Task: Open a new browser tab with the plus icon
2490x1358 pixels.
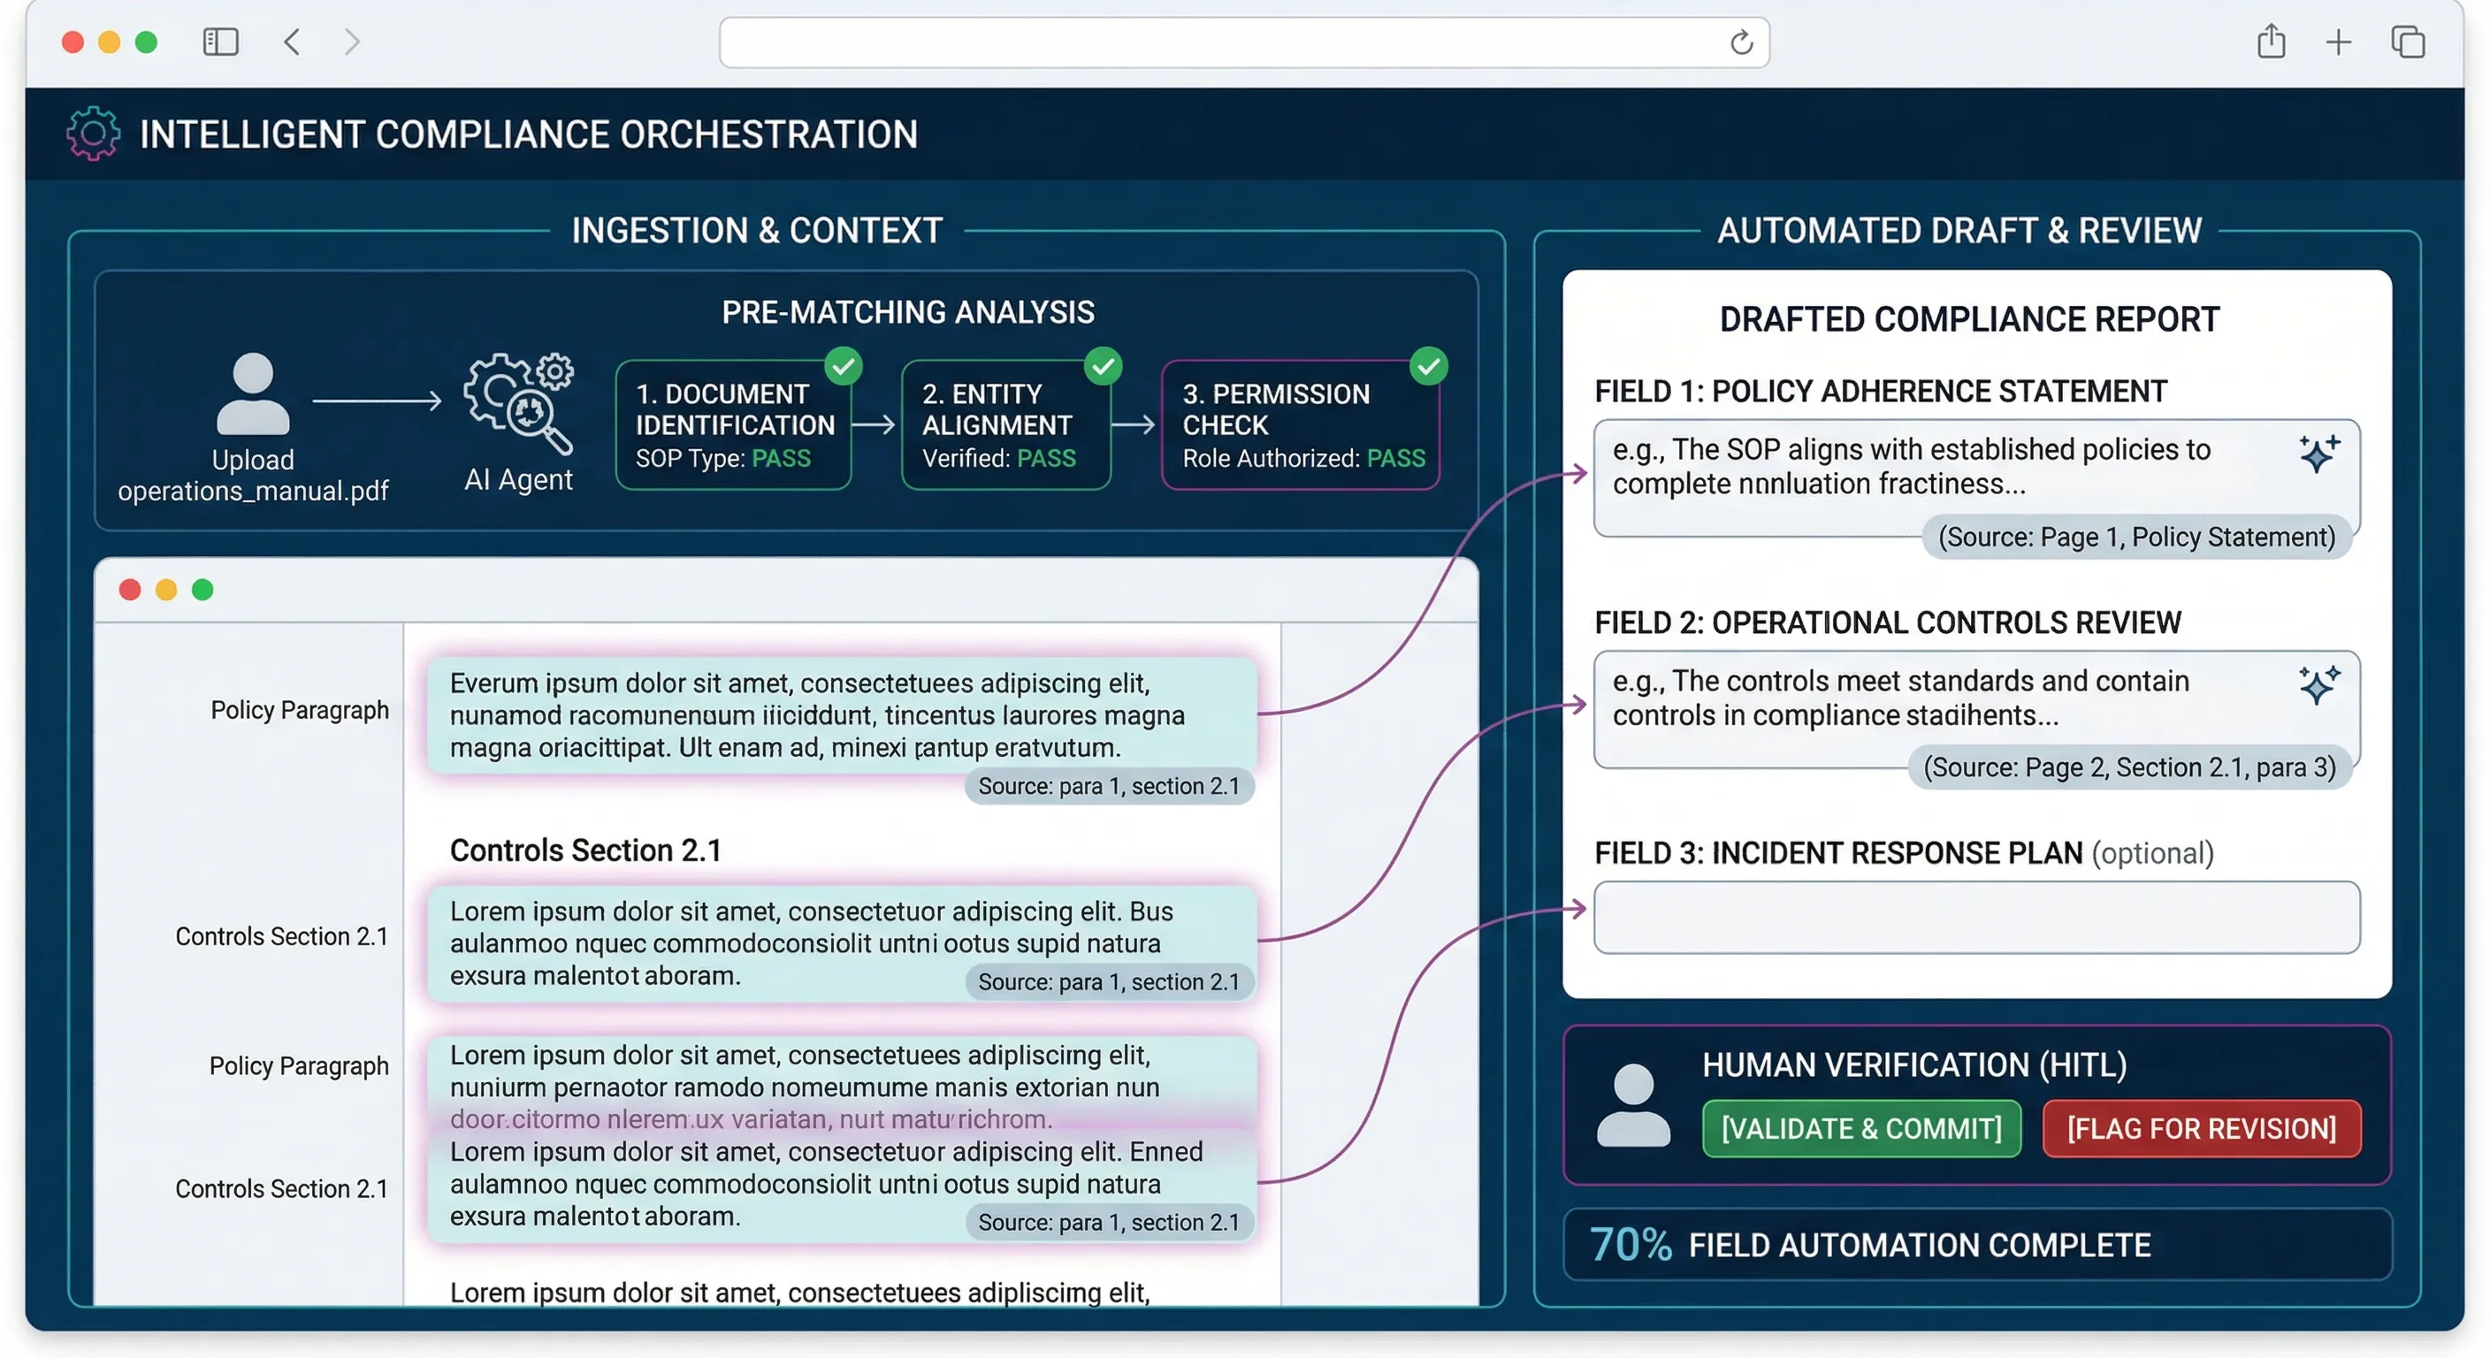Action: point(2338,42)
